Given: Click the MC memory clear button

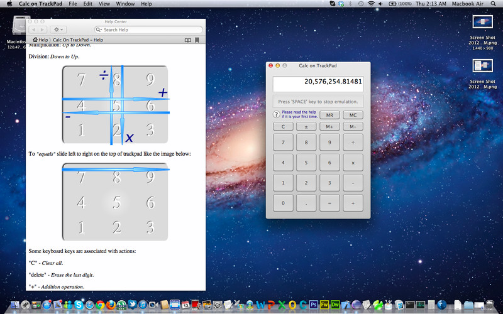Looking at the screenshot, I should click(x=353, y=115).
